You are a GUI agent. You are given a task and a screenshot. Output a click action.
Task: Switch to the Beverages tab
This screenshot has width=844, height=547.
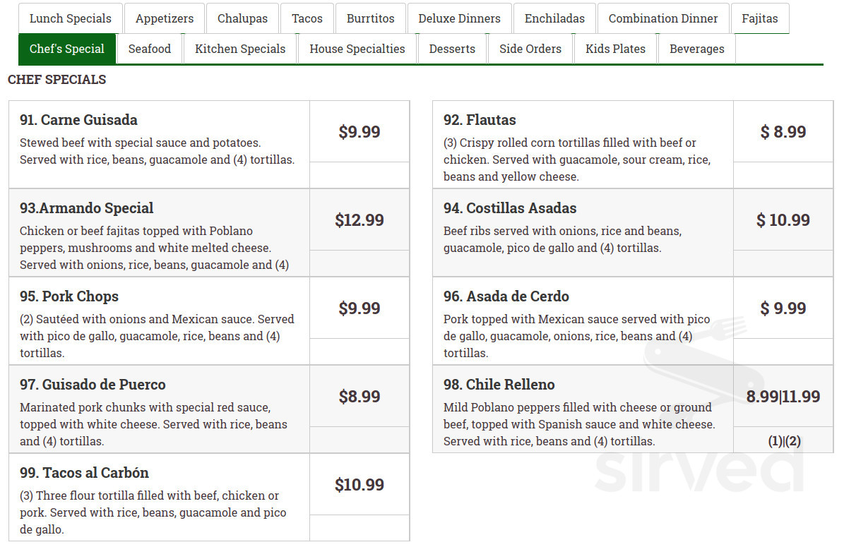click(697, 49)
